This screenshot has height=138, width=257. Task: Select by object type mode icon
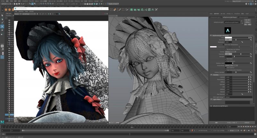32,4
